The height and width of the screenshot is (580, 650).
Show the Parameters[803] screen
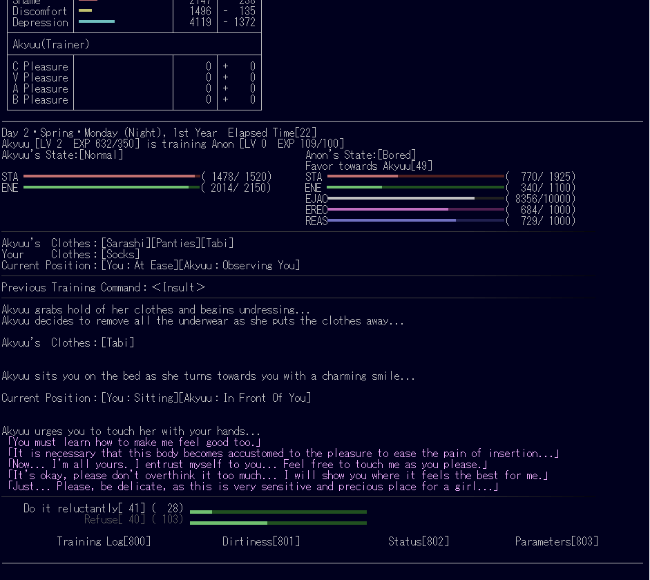point(556,541)
